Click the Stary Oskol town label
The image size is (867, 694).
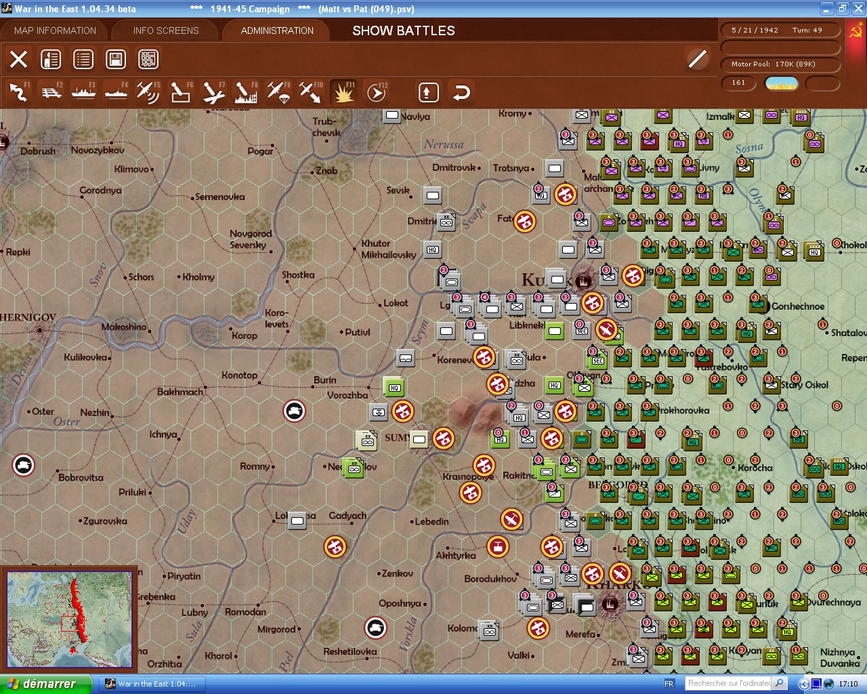pos(804,385)
